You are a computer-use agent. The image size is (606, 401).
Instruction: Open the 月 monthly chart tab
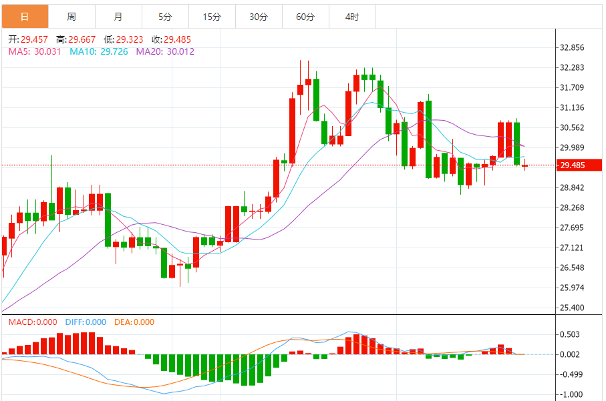pyautogui.click(x=118, y=17)
